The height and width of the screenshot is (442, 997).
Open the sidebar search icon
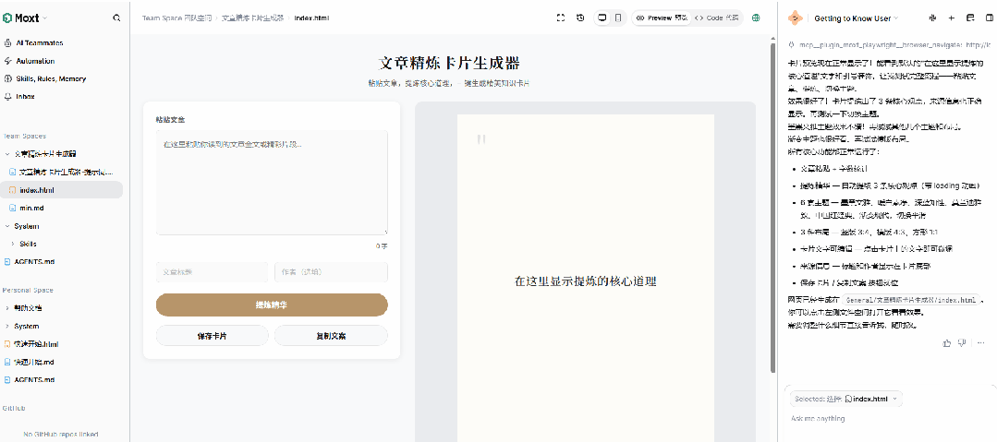click(x=116, y=18)
